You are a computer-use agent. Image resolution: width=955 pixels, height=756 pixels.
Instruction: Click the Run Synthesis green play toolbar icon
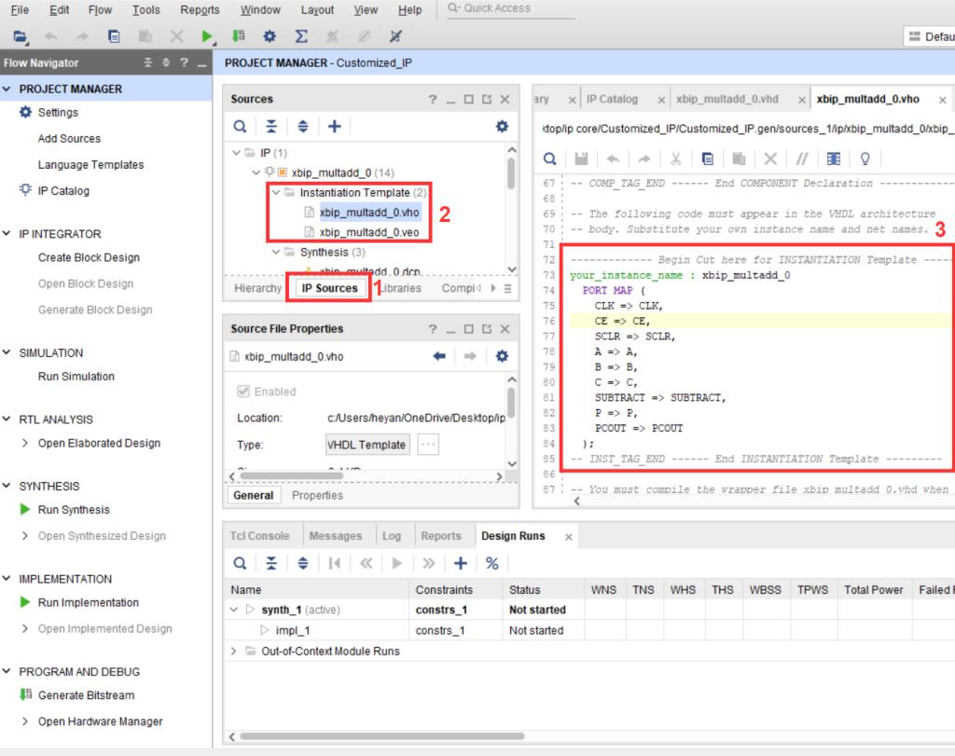[x=206, y=36]
